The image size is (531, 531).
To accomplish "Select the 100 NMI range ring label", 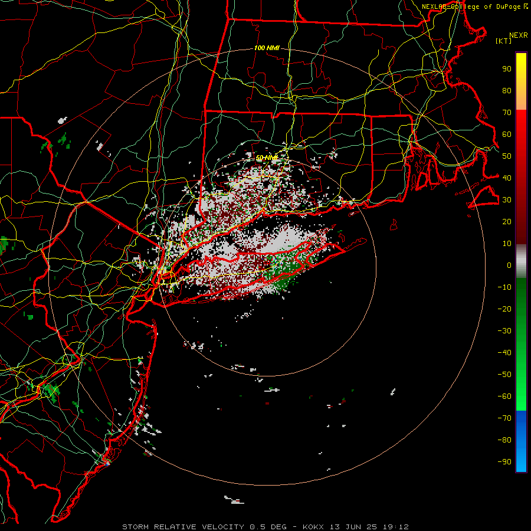I will (x=267, y=48).
